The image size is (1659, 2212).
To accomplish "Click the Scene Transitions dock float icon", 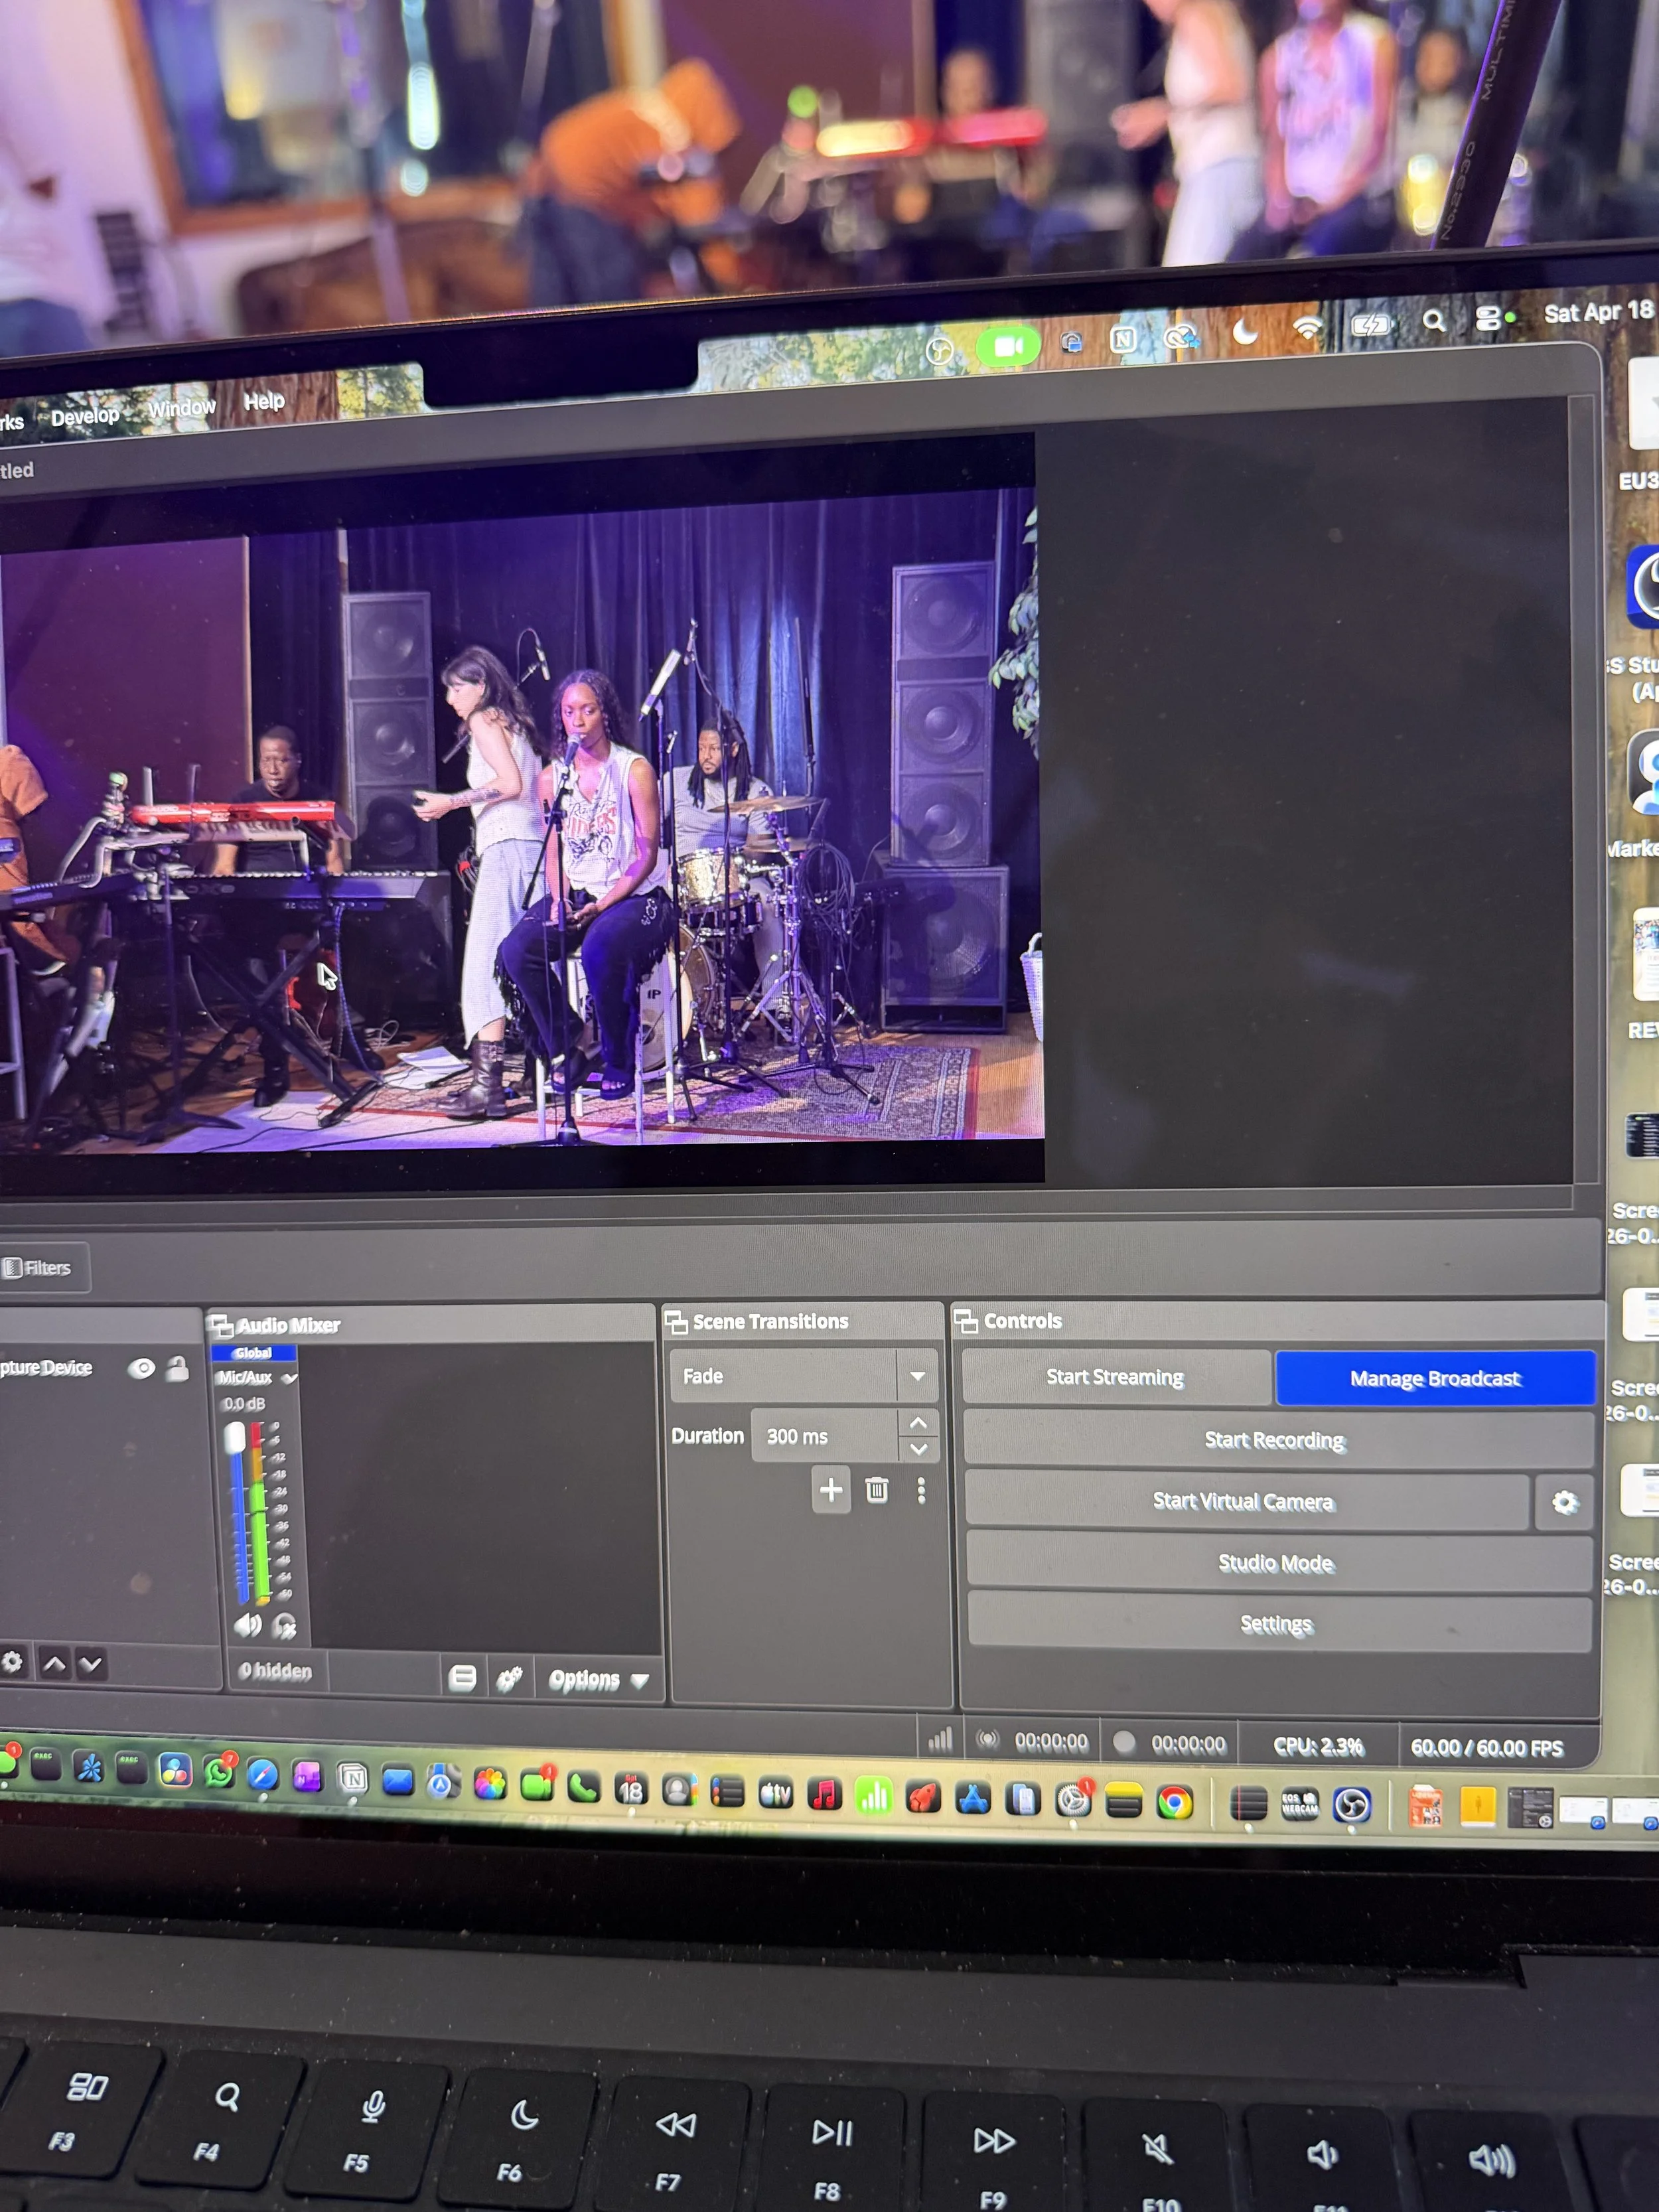I will pyautogui.click(x=676, y=1322).
